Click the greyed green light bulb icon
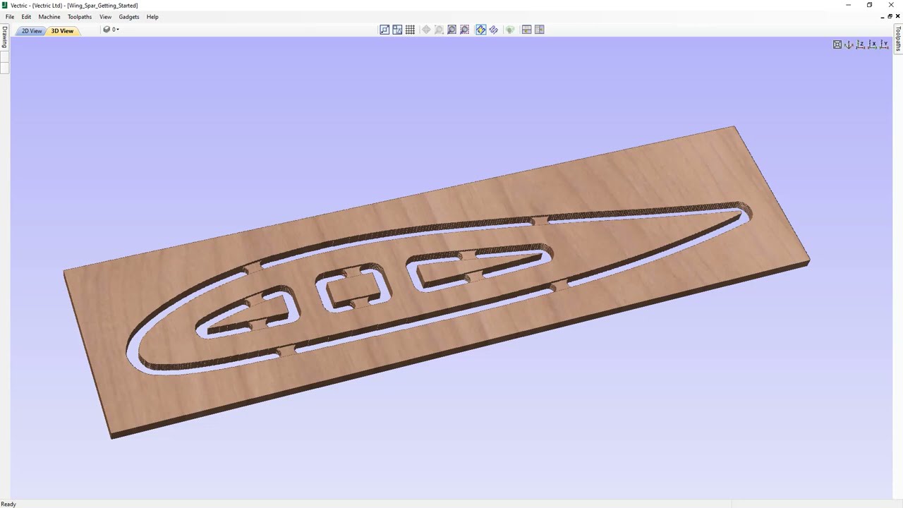903x508 pixels. click(510, 30)
